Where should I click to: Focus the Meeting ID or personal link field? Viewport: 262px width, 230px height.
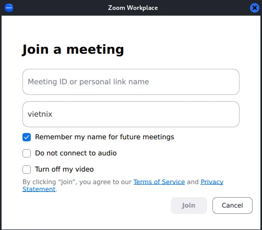pos(131,82)
